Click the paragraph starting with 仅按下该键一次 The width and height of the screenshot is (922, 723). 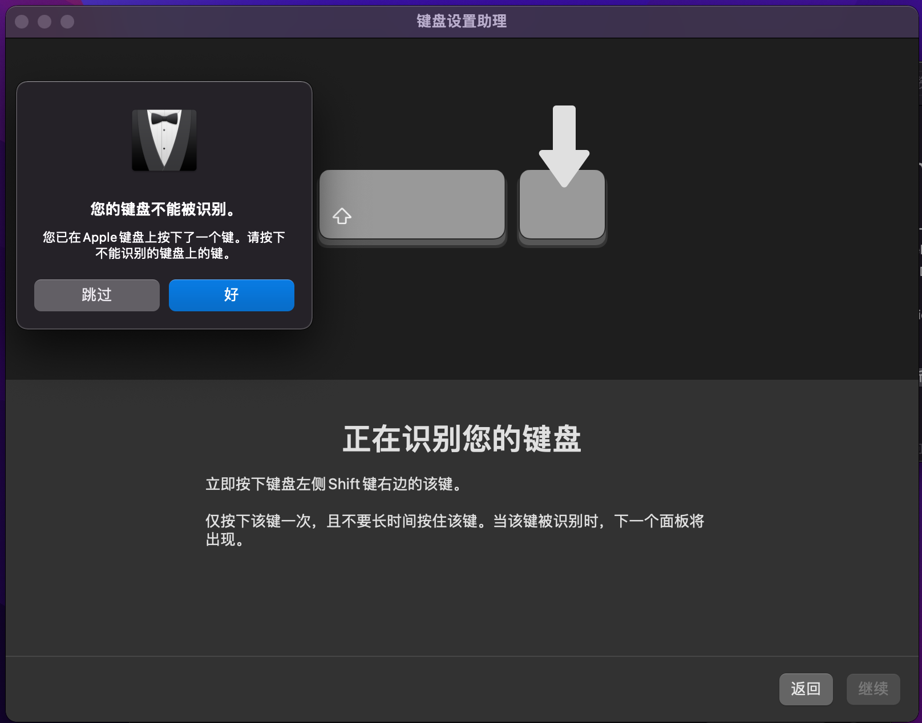click(454, 521)
